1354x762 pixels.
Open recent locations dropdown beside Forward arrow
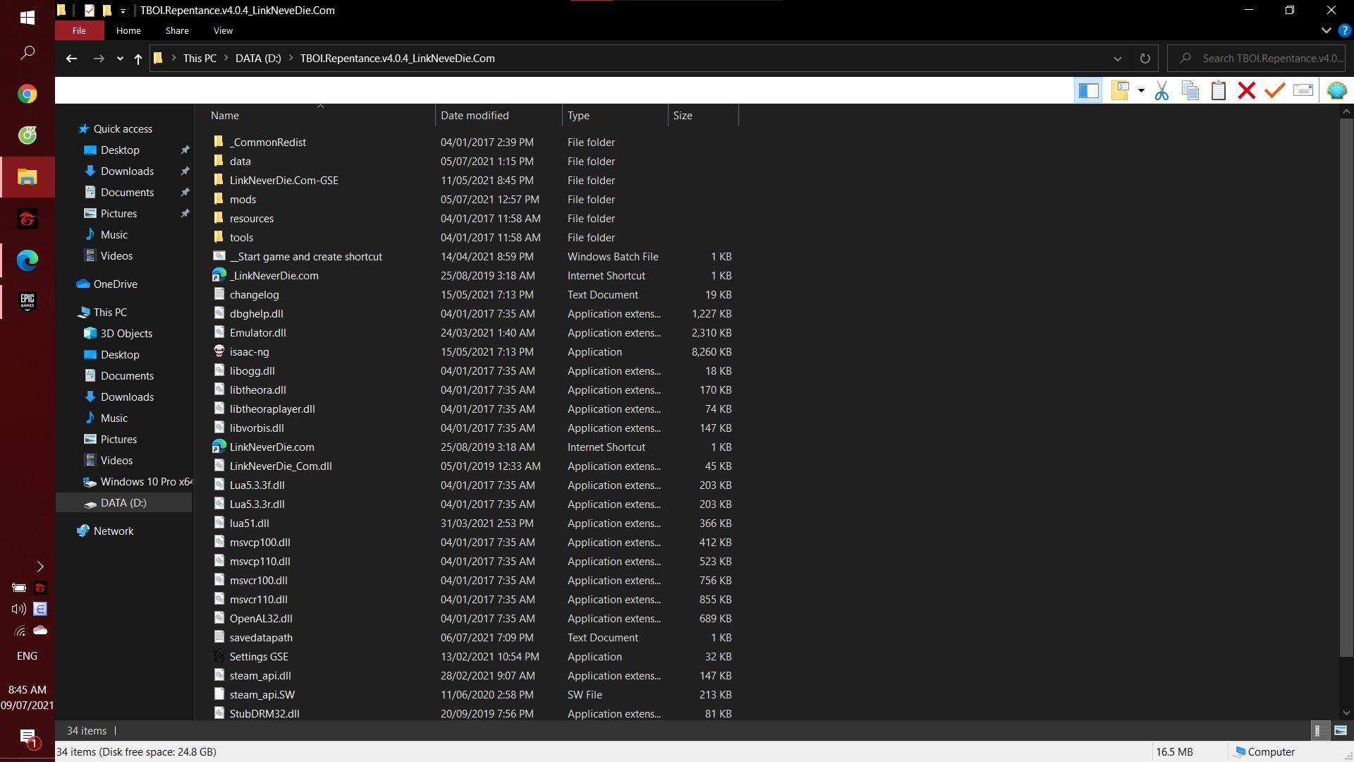120,59
